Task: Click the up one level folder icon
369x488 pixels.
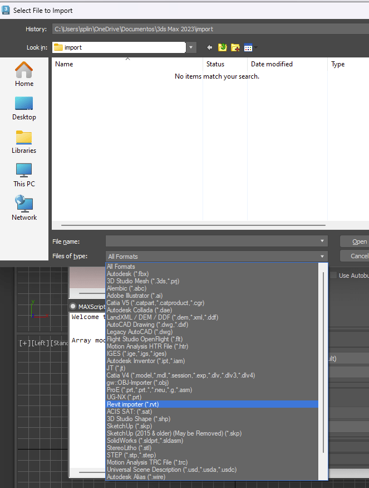Action: [223, 47]
